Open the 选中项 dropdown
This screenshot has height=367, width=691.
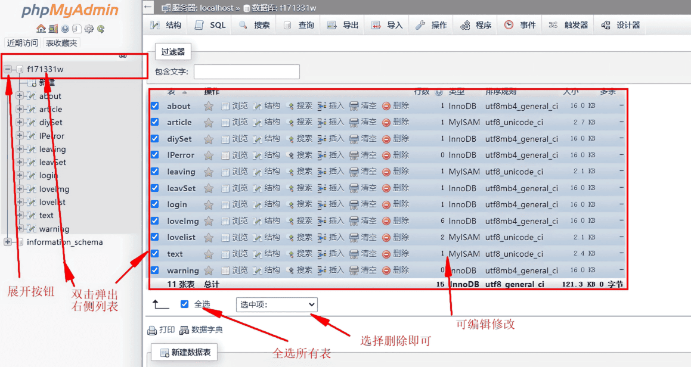(x=277, y=305)
